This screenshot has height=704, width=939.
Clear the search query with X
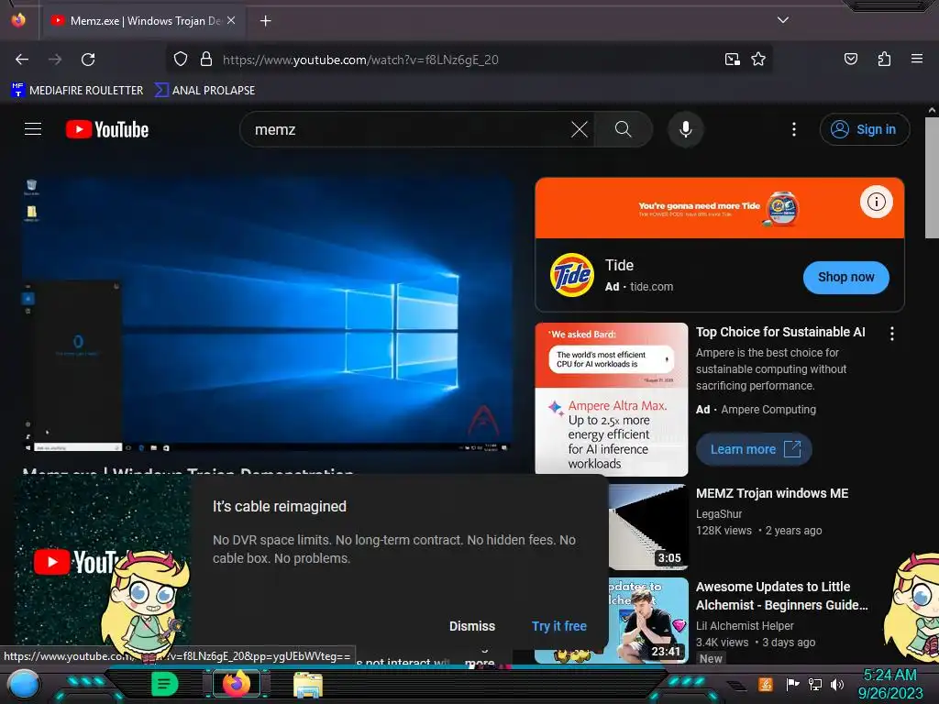(x=580, y=129)
